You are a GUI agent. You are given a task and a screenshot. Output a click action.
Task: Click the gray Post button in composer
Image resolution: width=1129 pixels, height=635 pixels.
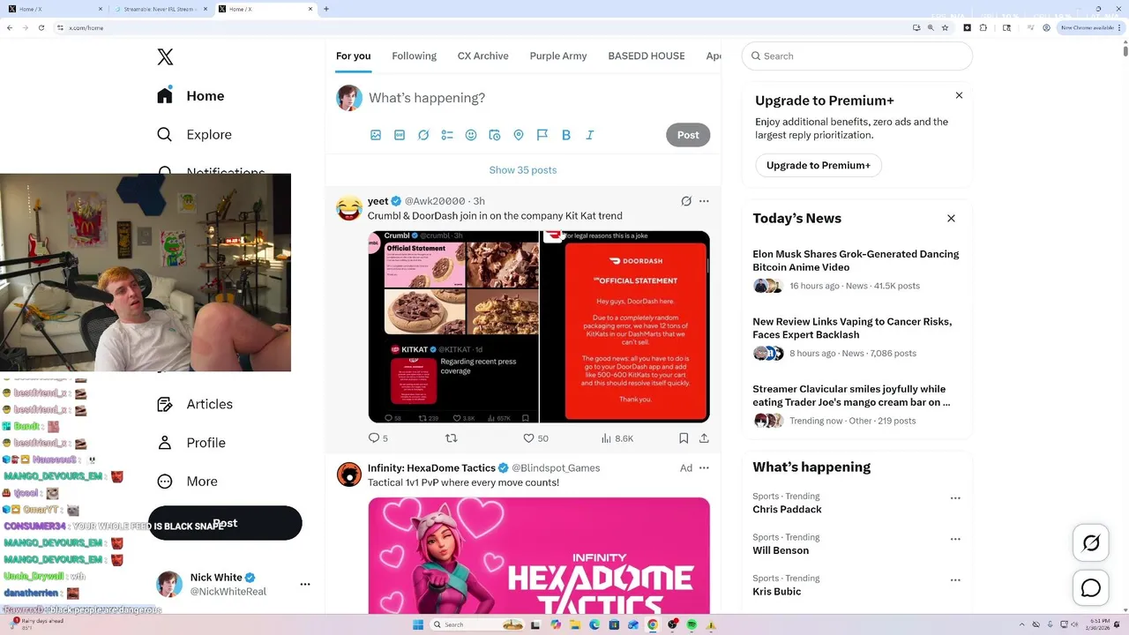[688, 135]
